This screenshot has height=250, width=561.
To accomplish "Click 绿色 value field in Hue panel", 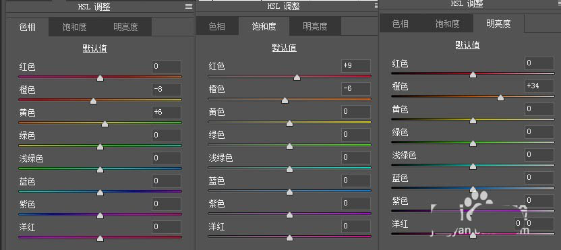I will point(167,135).
